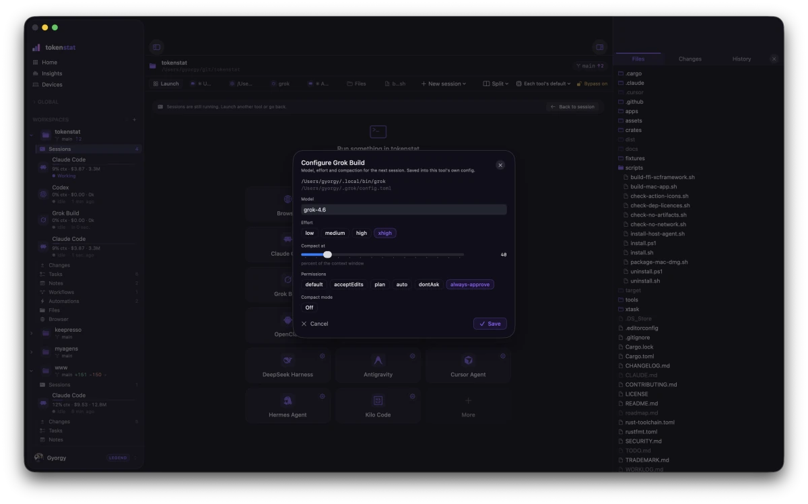This screenshot has width=808, height=504.
Task: Collapse the scripts folder
Action: point(630,168)
